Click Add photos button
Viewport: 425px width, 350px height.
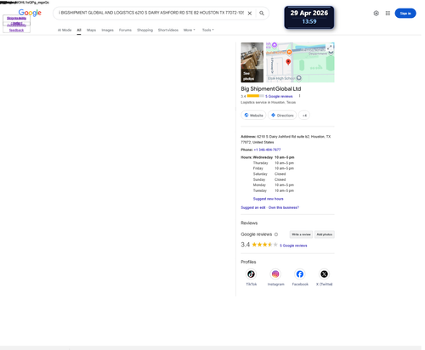click(x=325, y=234)
